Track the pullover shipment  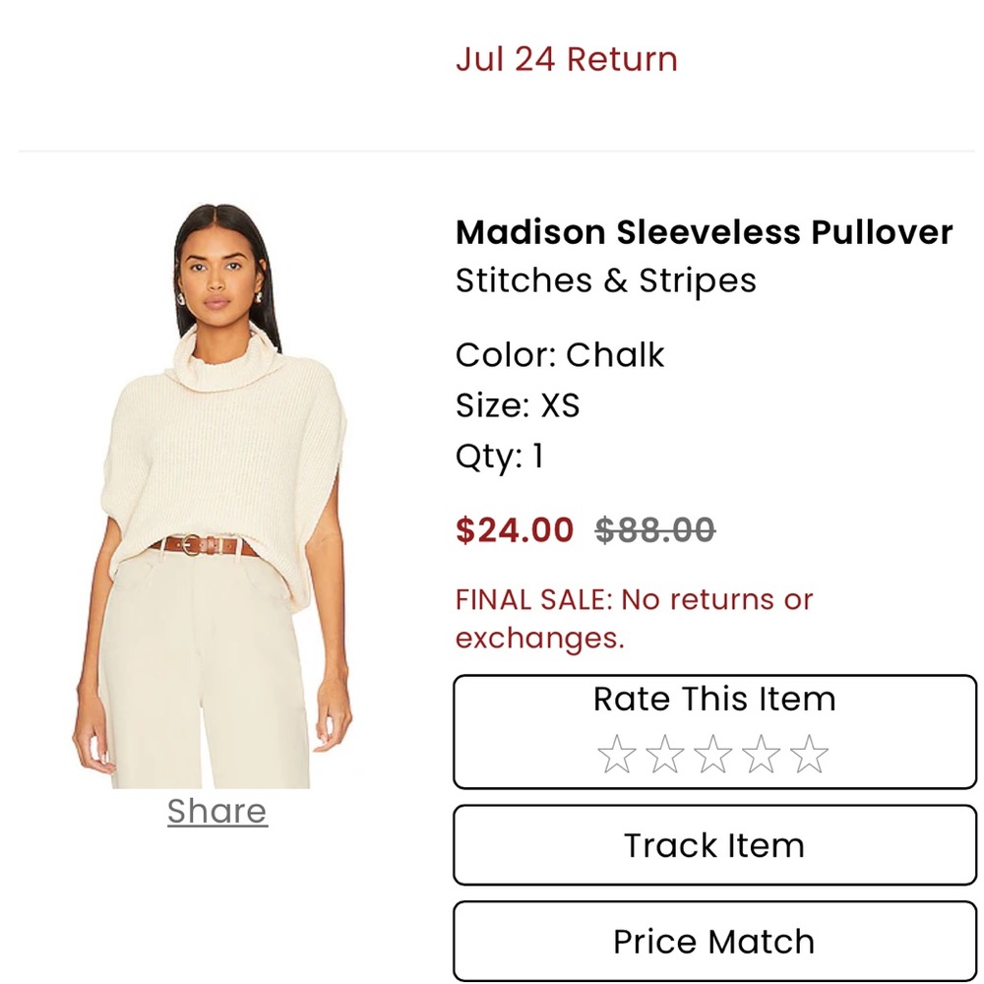point(715,845)
